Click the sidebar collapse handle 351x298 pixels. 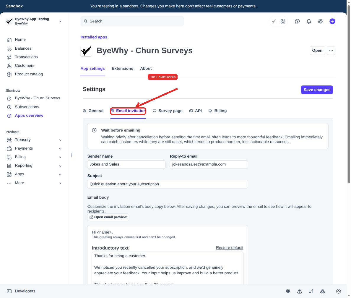coord(71,155)
